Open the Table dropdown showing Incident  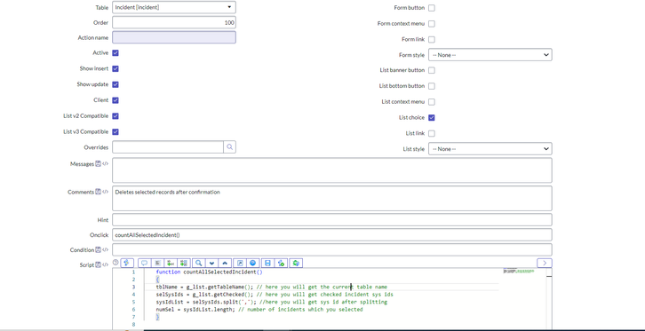(174, 7)
